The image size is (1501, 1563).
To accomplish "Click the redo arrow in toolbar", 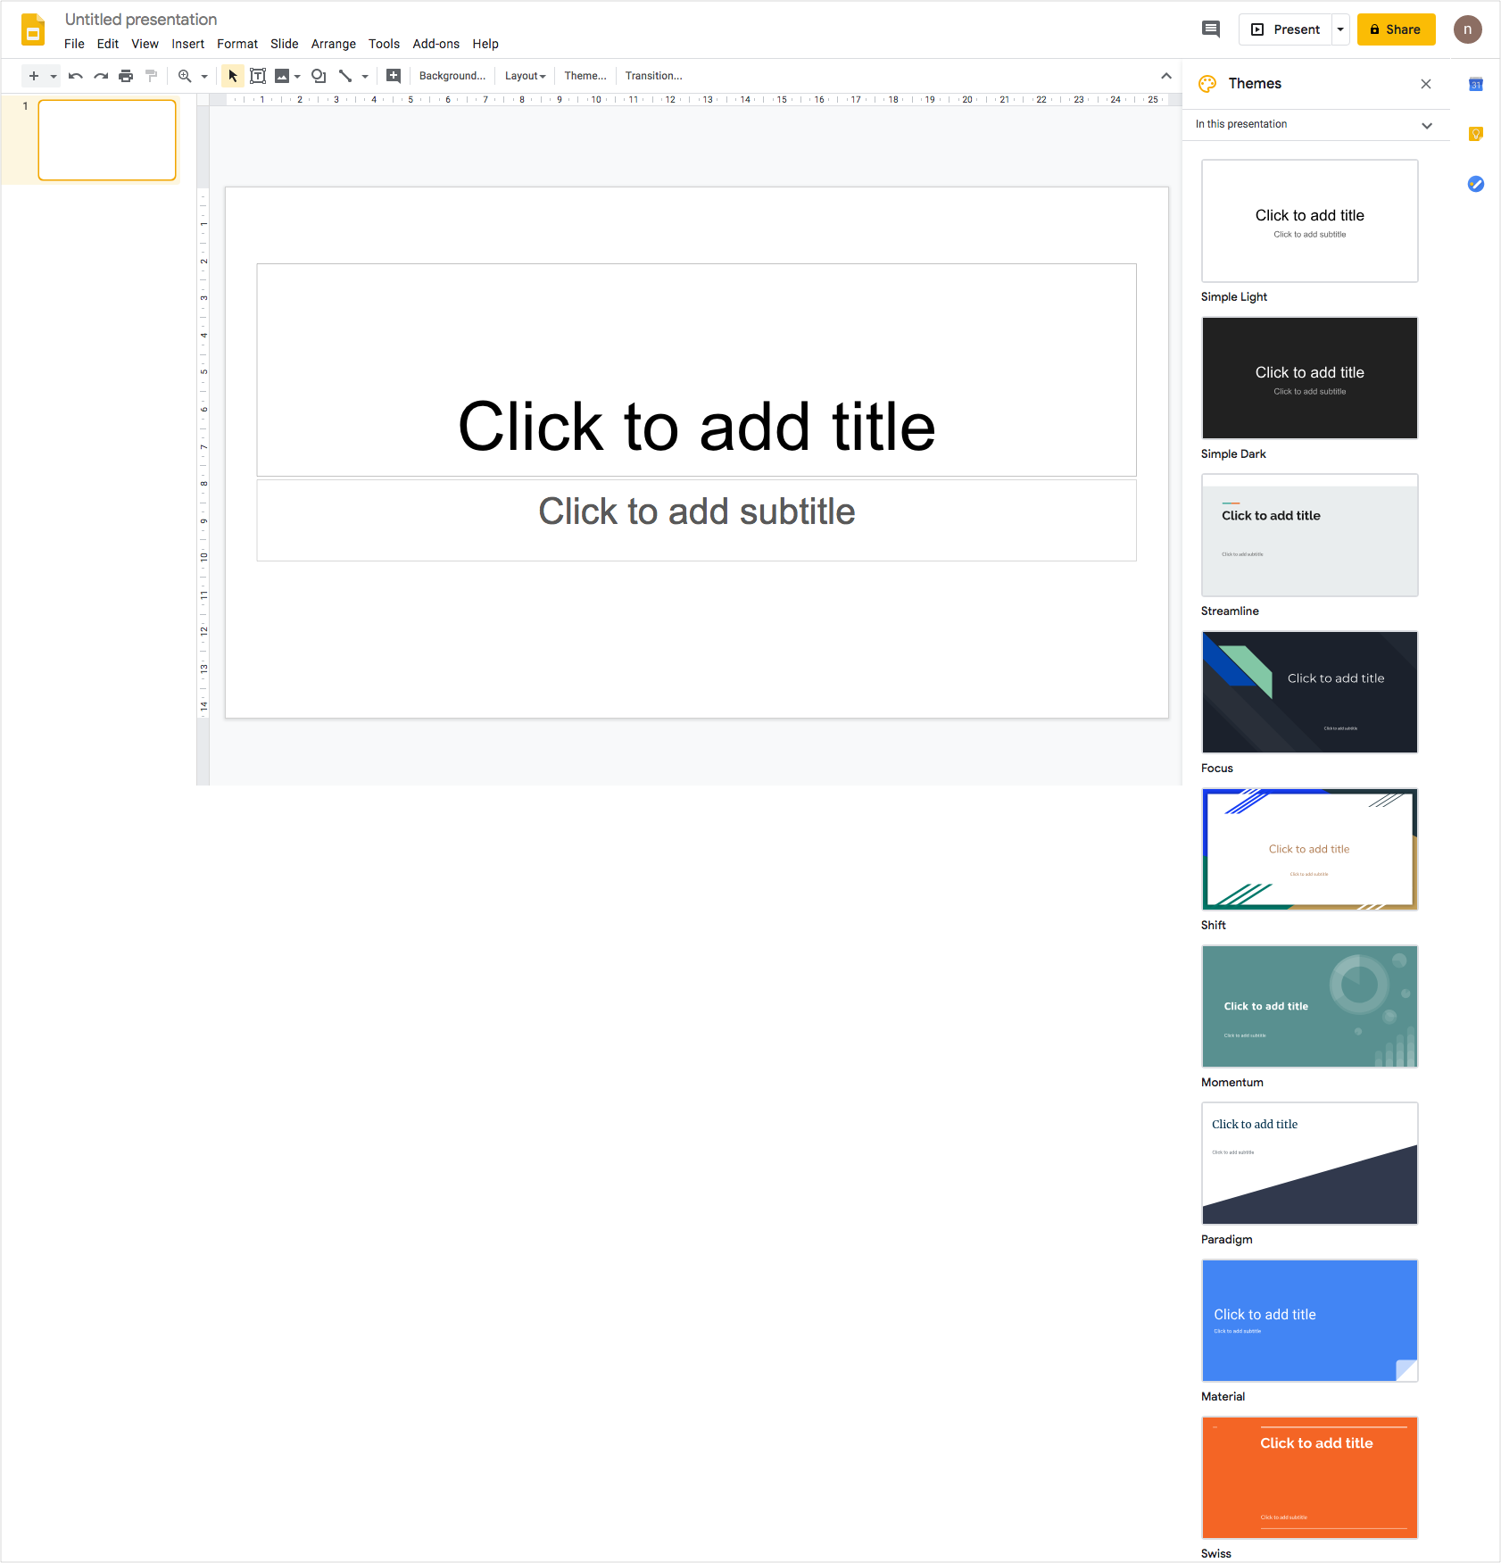I will tap(101, 76).
